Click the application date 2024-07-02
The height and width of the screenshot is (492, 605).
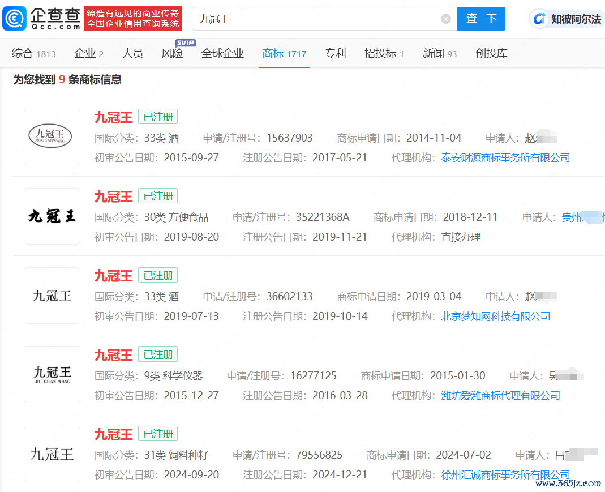pyautogui.click(x=464, y=455)
